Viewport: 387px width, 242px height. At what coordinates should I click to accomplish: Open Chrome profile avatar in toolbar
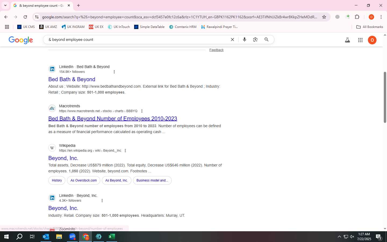[x=371, y=17]
